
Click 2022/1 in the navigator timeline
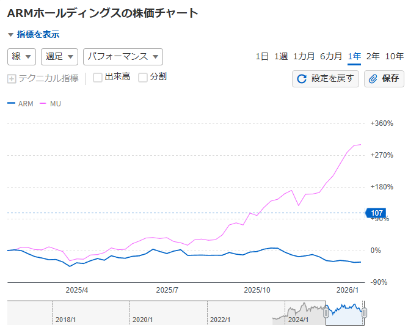coord(220,320)
